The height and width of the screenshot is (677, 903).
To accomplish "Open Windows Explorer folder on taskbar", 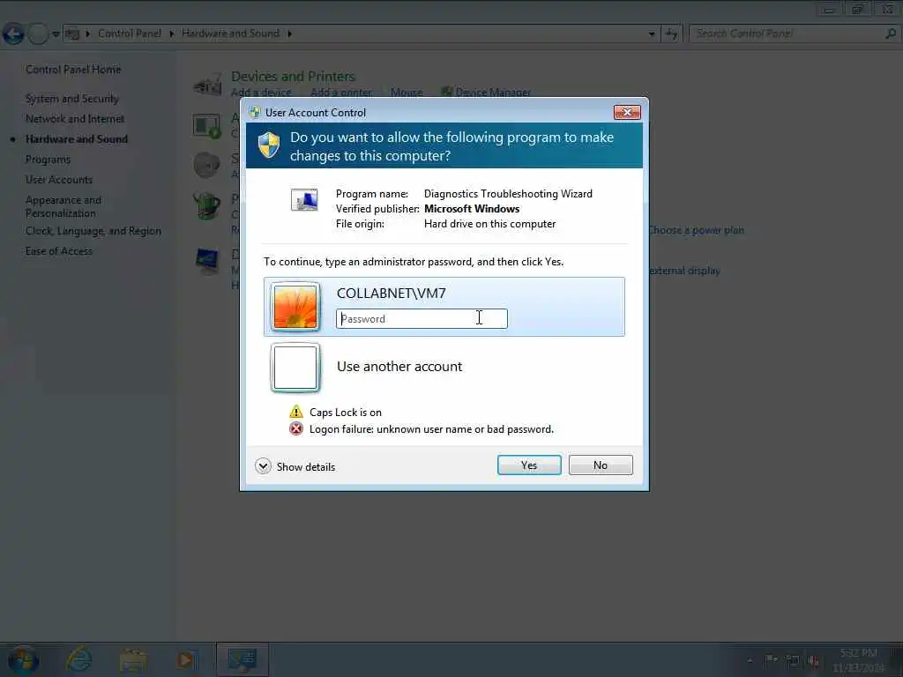I will coord(133,660).
